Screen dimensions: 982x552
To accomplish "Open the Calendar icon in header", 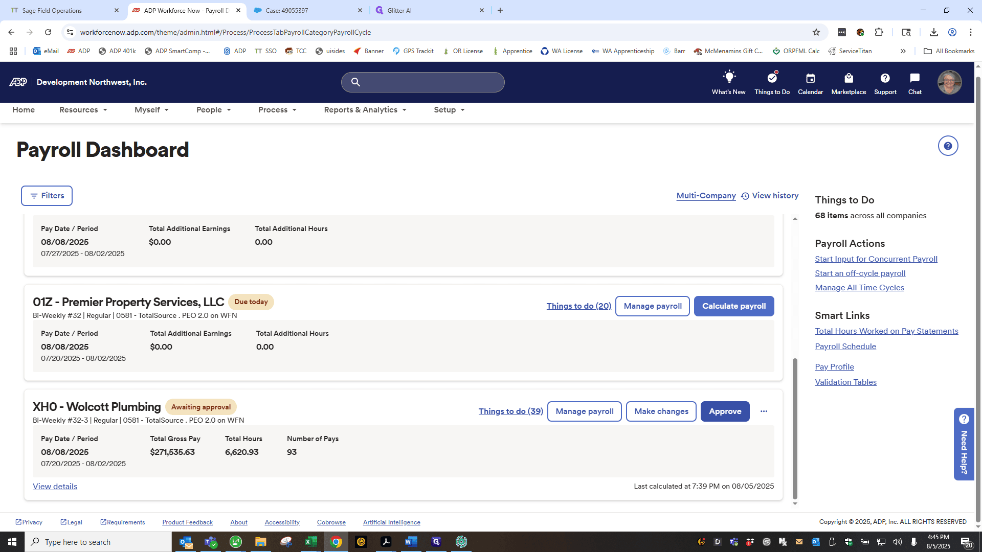I will pos(810,78).
